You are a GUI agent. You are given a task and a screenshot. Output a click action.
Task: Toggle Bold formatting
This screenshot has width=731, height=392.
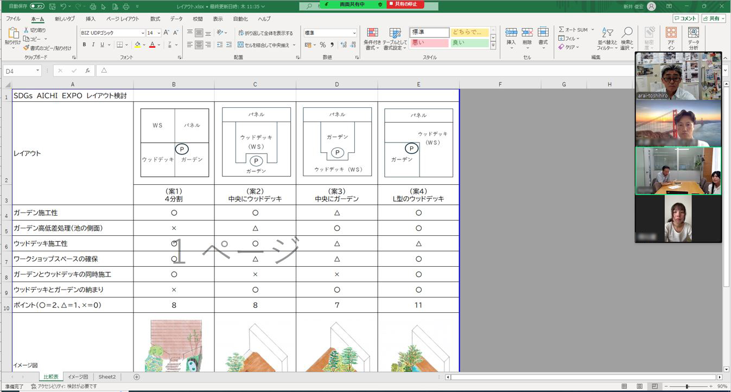tap(85, 44)
